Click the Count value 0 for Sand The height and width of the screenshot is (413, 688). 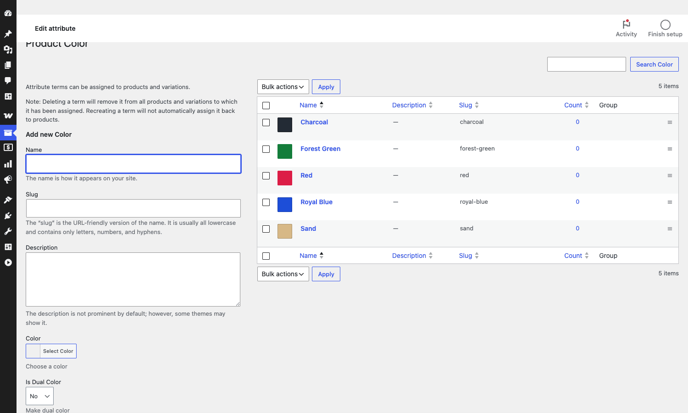coord(577,229)
